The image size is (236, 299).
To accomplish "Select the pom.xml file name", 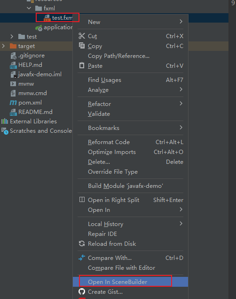I will click(30, 103).
